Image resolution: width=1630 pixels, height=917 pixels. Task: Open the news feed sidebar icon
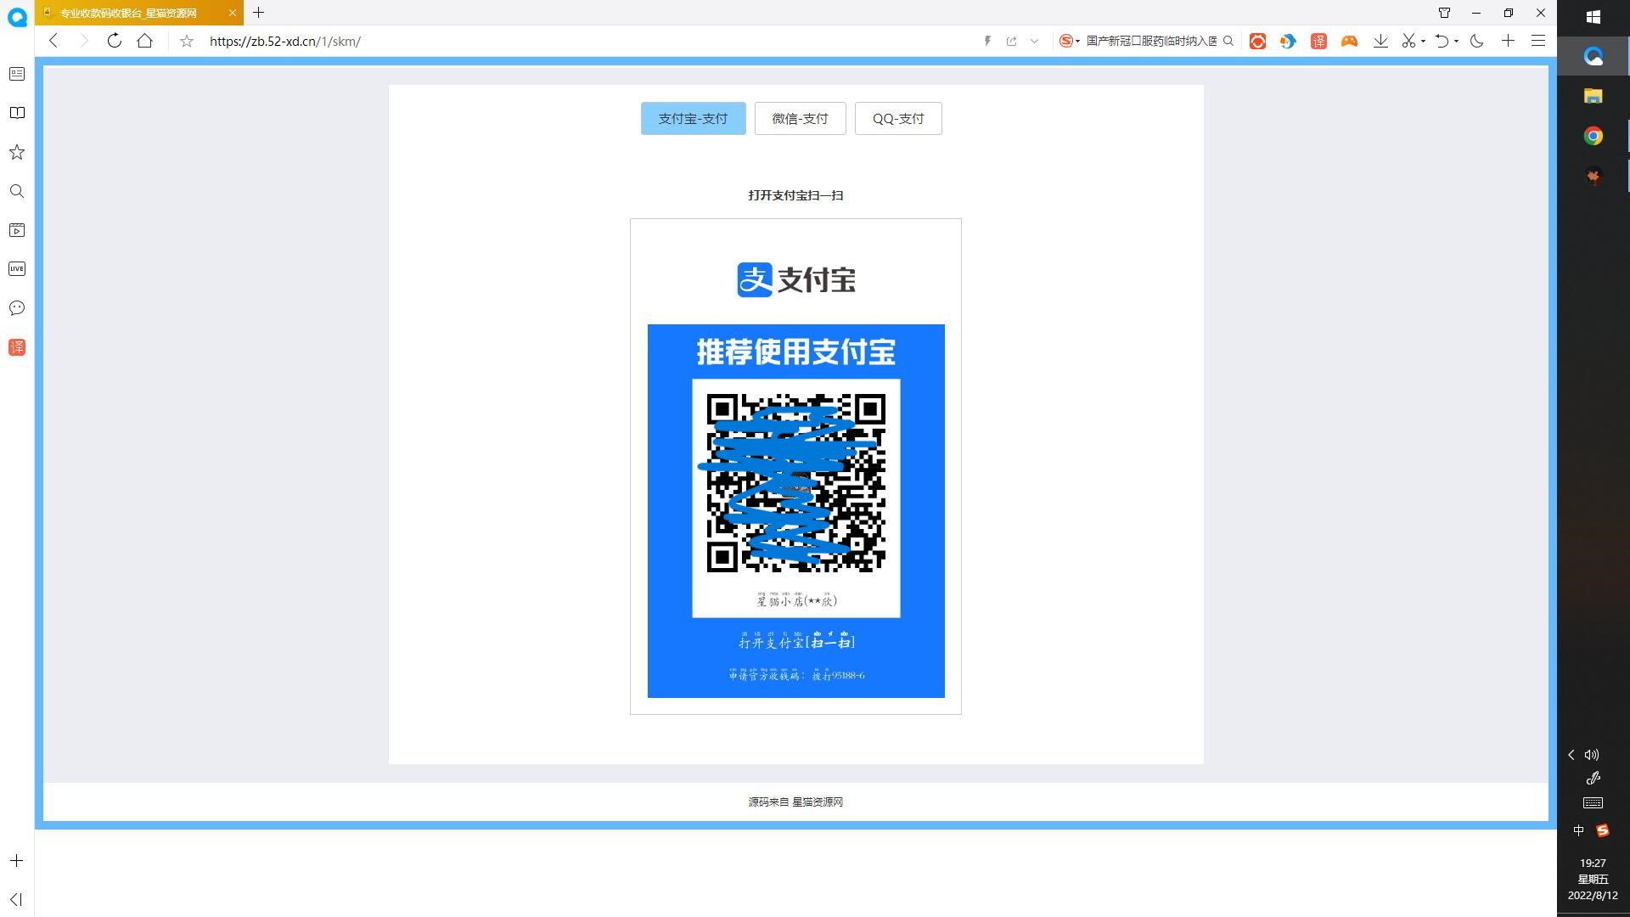click(x=16, y=74)
